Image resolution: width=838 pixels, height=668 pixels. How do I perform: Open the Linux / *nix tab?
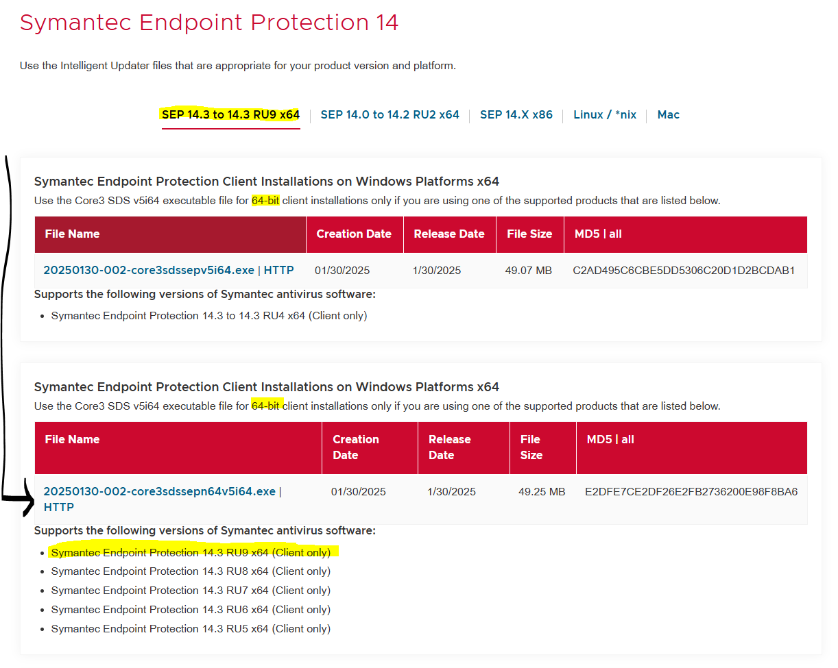tap(604, 114)
